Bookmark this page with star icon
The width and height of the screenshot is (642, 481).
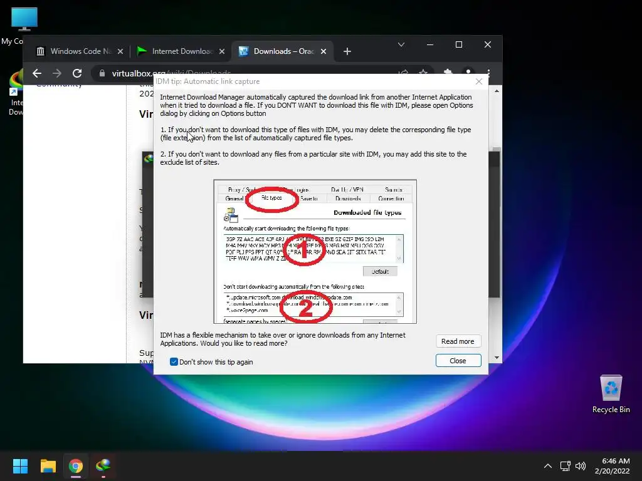(x=423, y=73)
